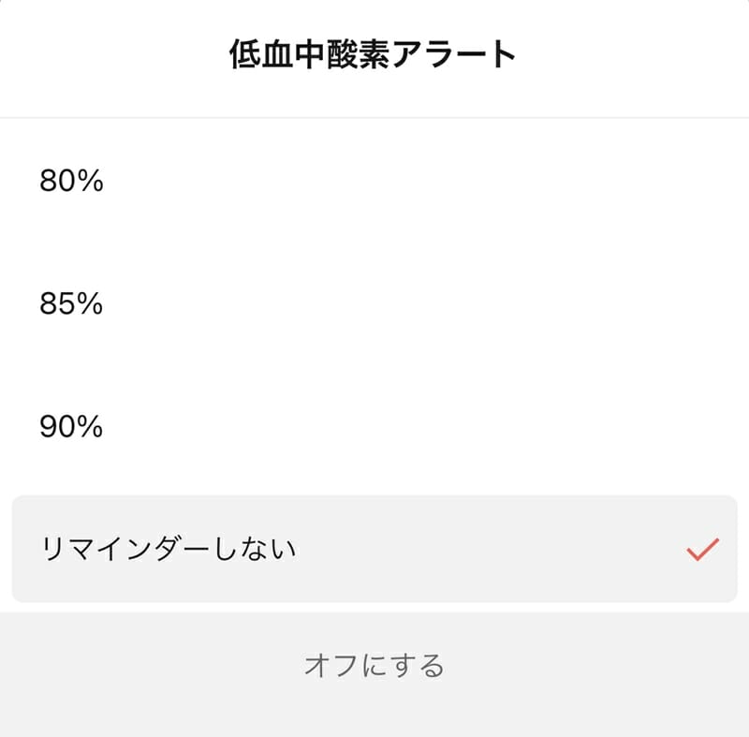Click the リマインダーしない label text
This screenshot has width=749, height=737.
(x=169, y=549)
